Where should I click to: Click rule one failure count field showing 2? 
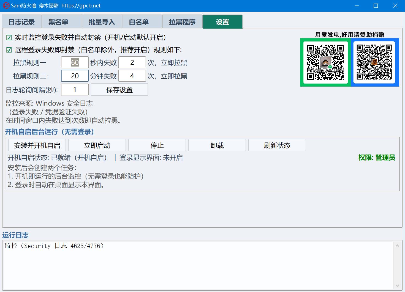click(x=132, y=62)
